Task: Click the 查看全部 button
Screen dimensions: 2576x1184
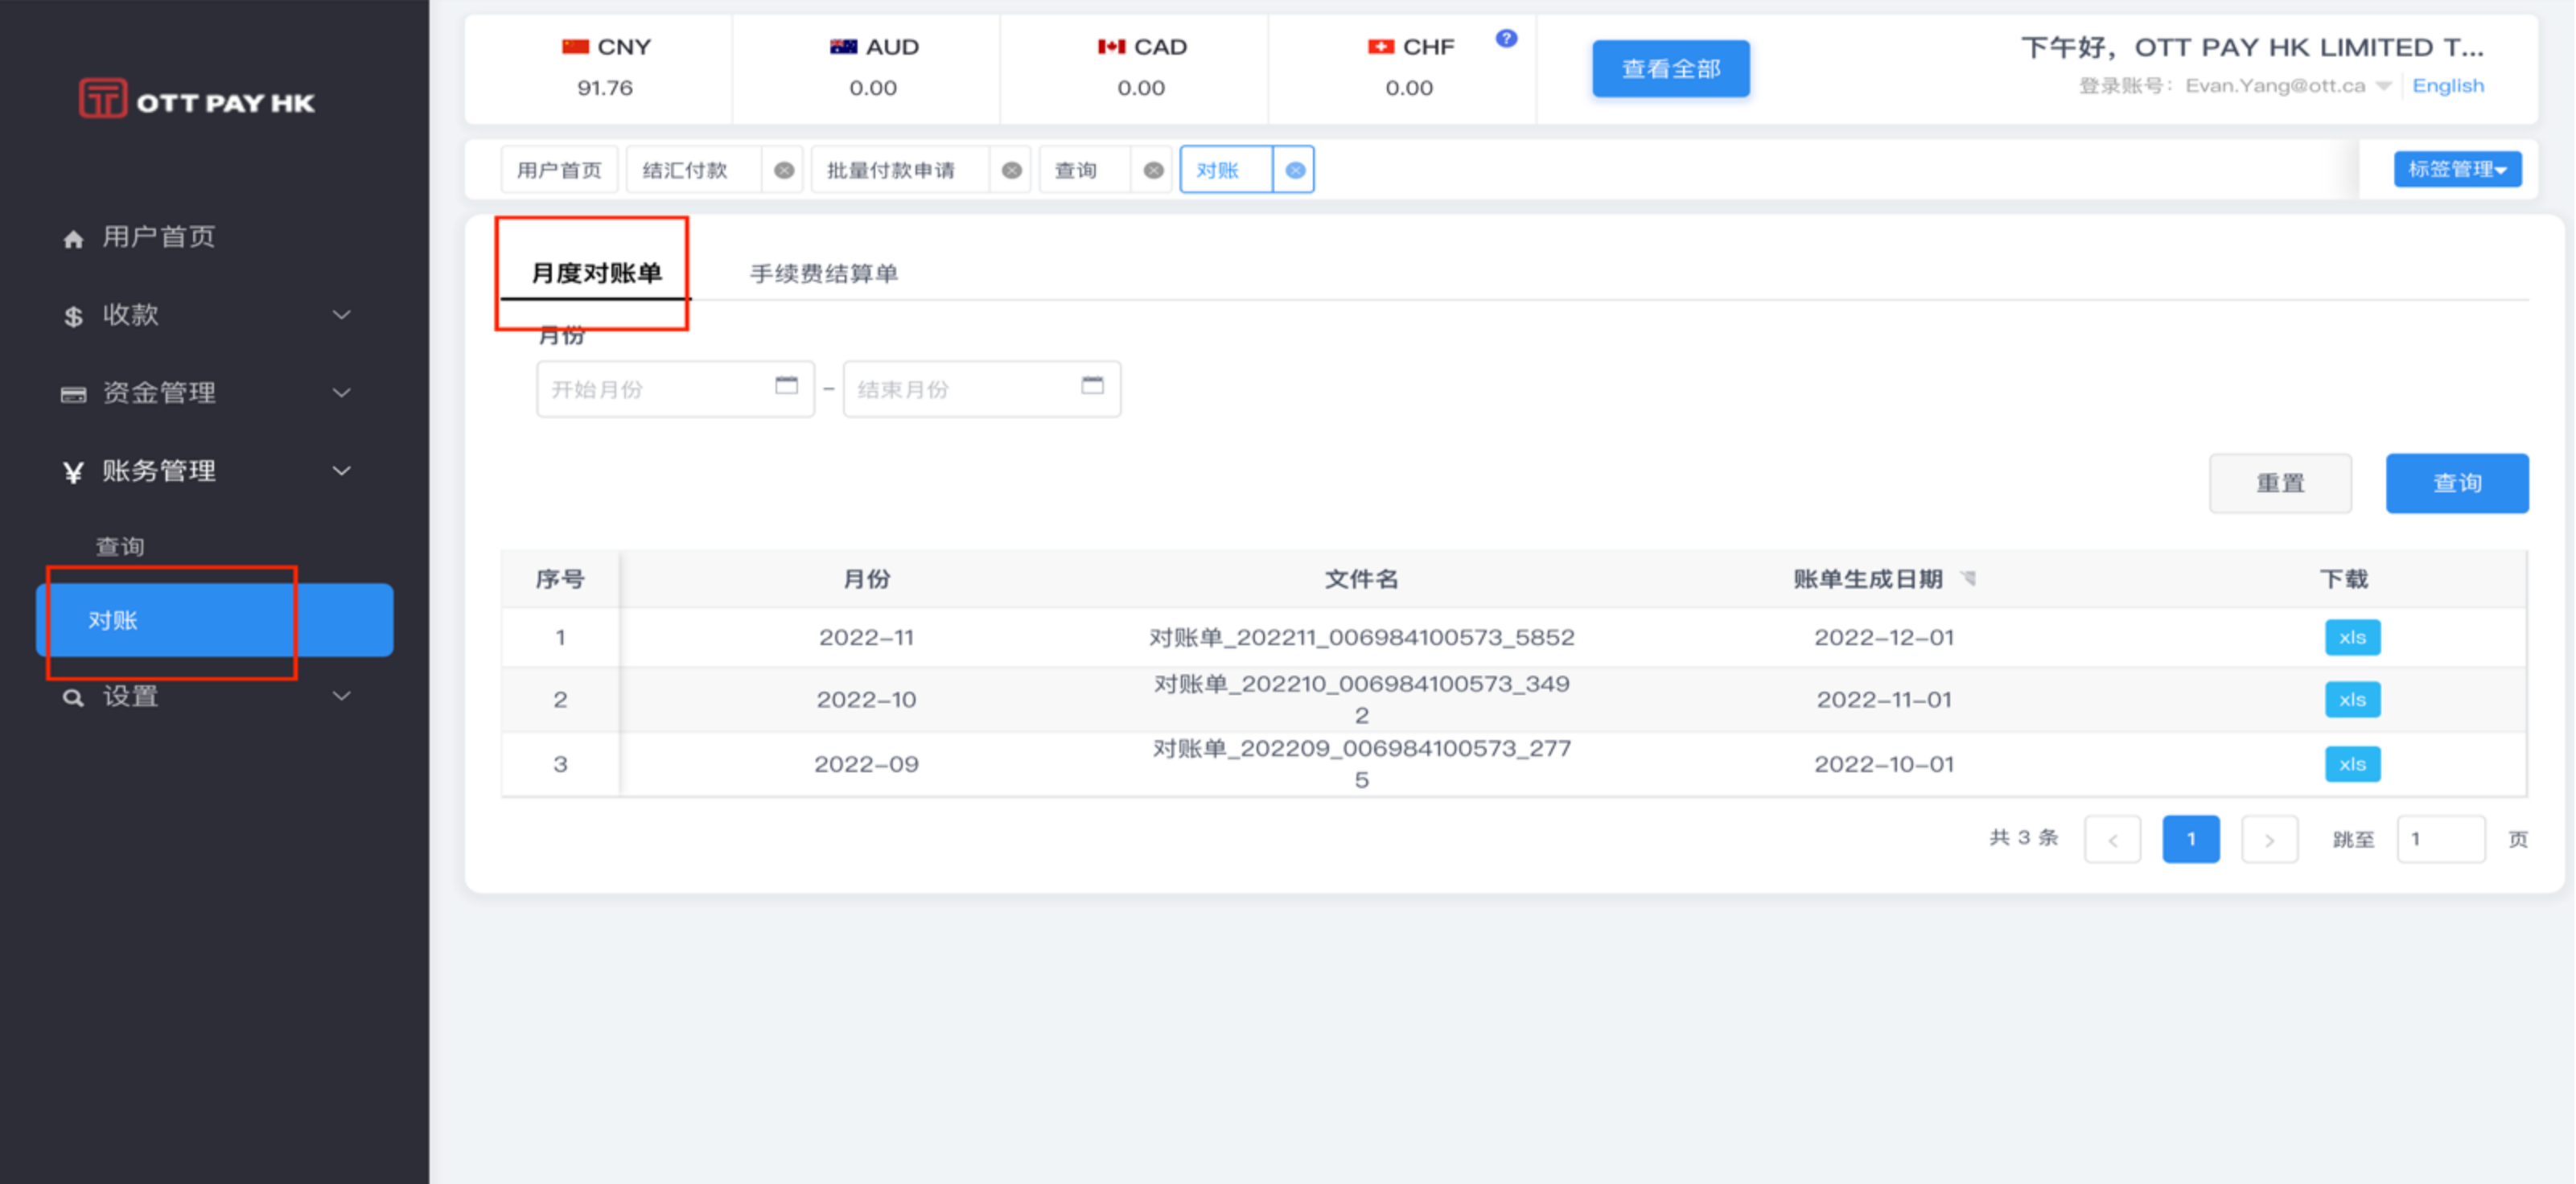Action: pos(1671,69)
